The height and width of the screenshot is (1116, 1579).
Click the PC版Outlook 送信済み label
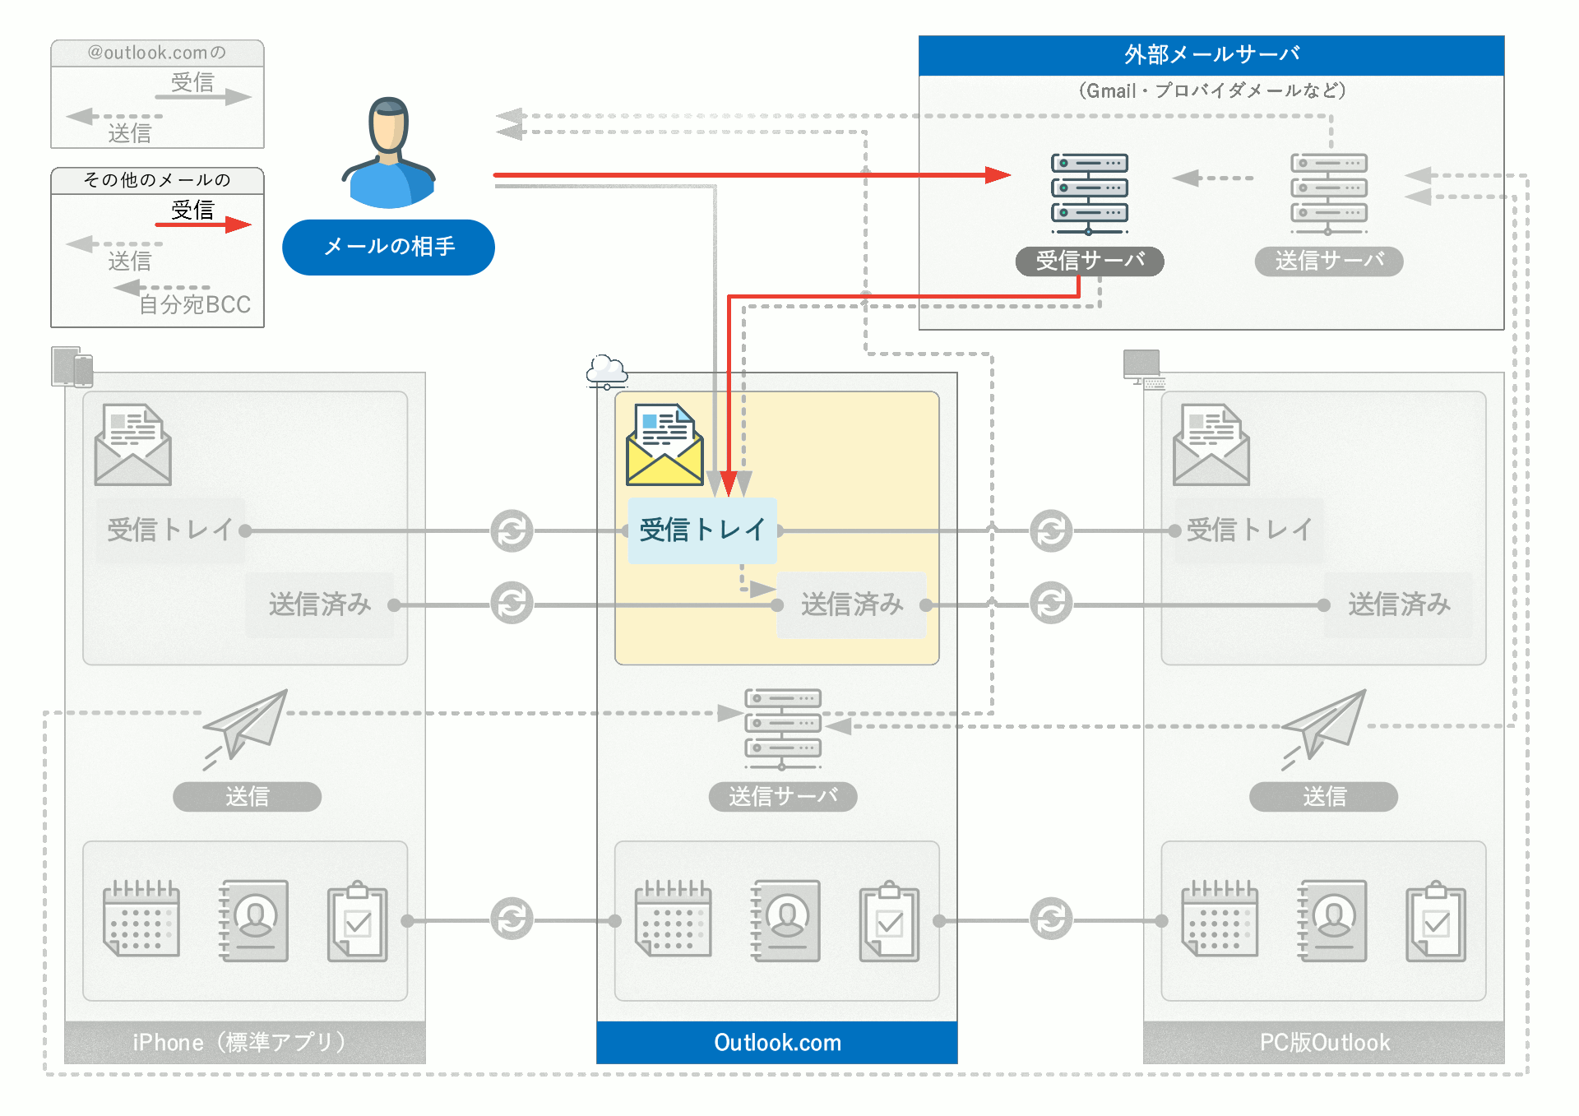tap(1399, 604)
